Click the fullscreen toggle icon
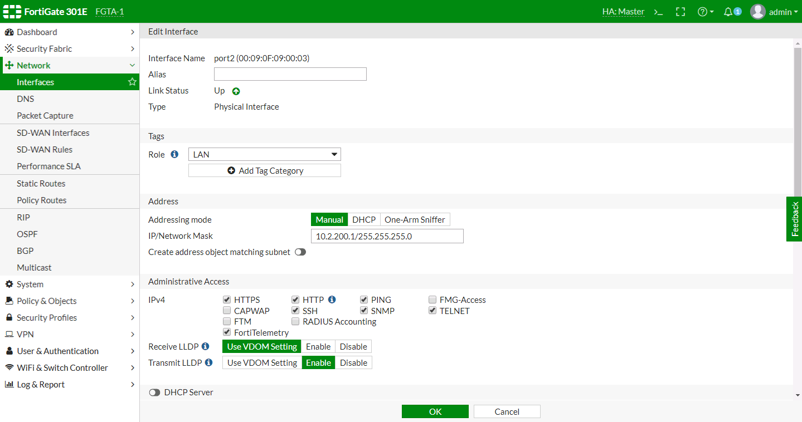Screen dimensions: 802x422 [681, 12]
